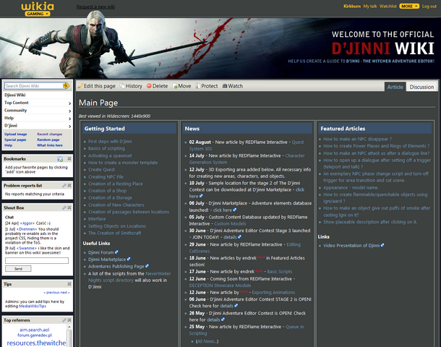
Task: Click Watch in the page toolbar
Action: (x=233, y=86)
